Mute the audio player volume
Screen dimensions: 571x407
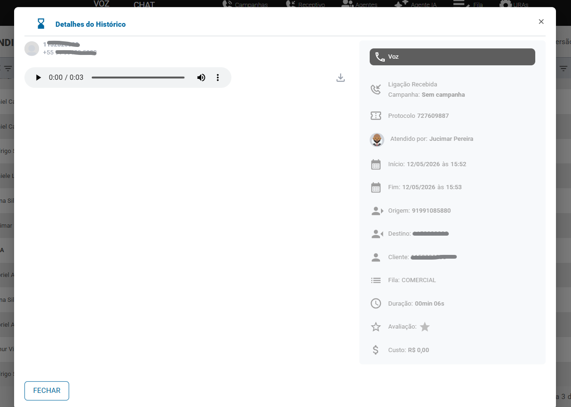[x=201, y=77]
